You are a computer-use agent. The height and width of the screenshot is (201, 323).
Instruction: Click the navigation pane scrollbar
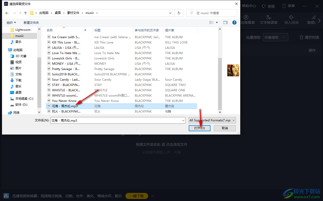(39, 82)
